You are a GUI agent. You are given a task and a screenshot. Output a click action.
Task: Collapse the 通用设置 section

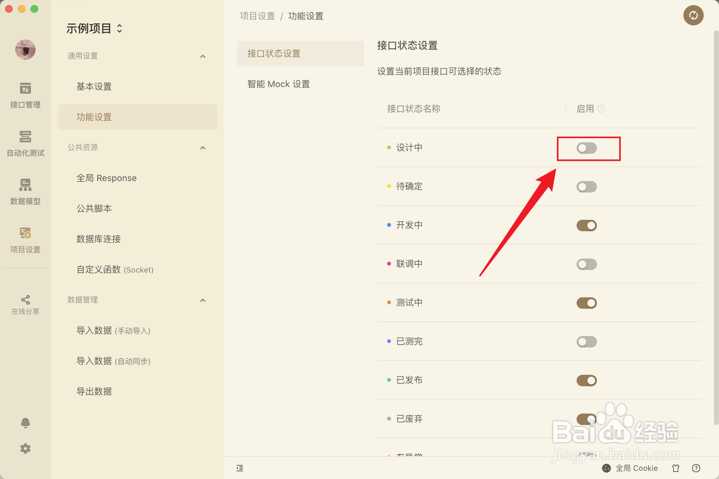tap(202, 56)
